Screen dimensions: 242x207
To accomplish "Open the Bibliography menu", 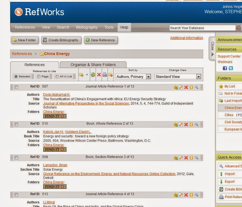I will click(87, 27).
